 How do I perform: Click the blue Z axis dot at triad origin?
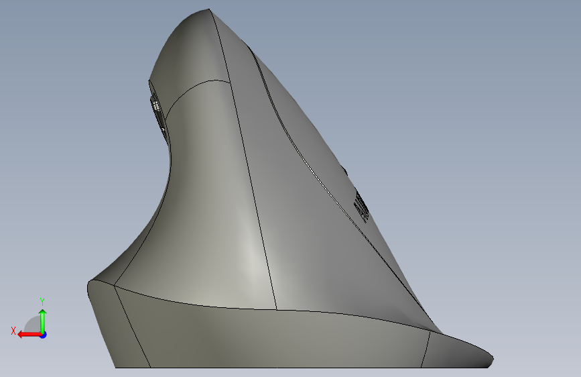44,335
